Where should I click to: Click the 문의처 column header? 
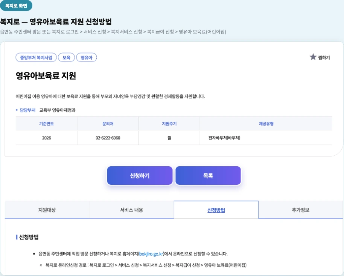(x=108, y=124)
